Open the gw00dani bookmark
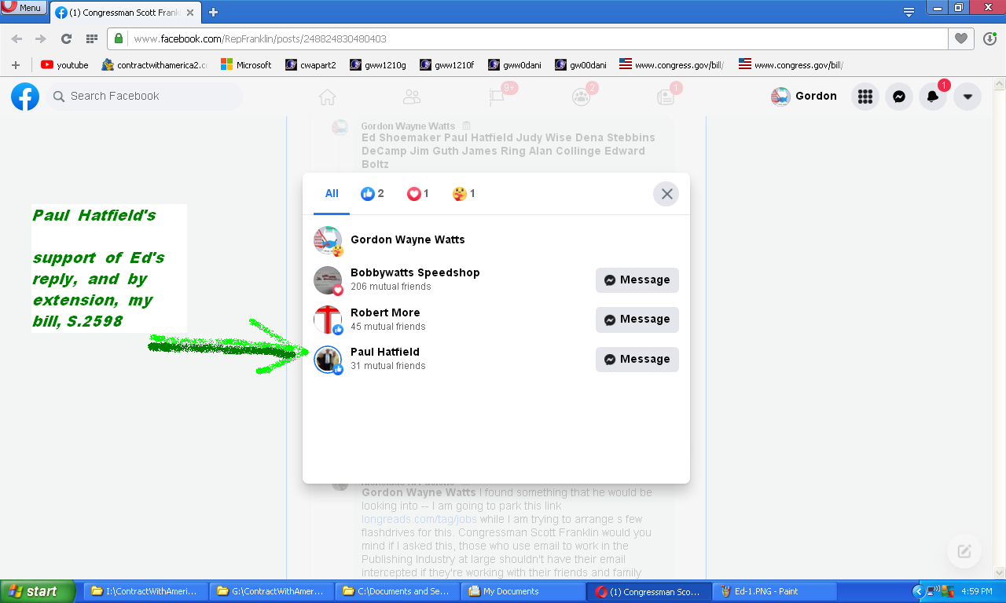This screenshot has height=603, width=1006. click(581, 65)
